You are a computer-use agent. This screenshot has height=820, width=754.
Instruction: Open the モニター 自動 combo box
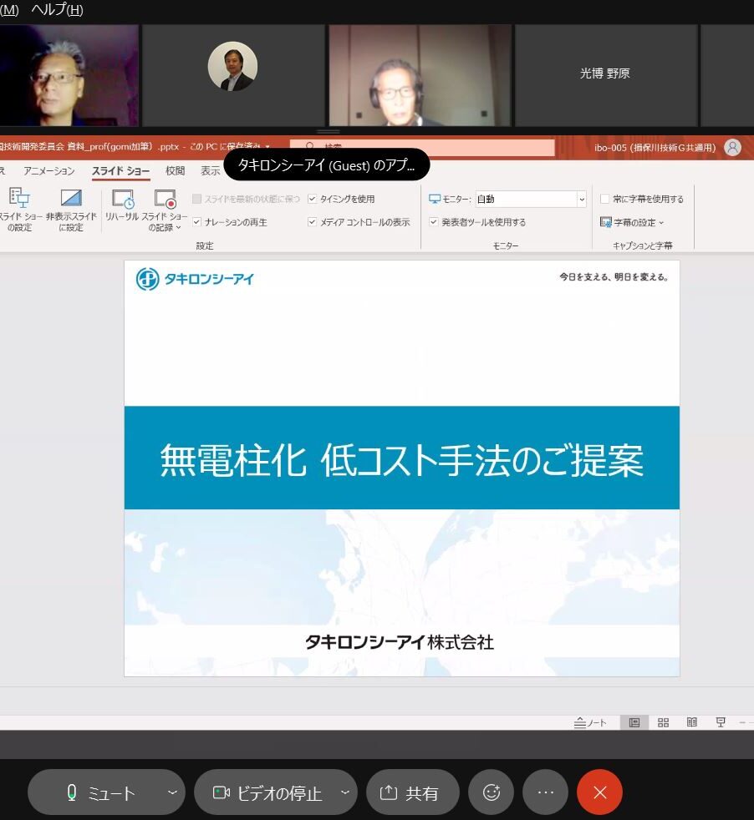click(531, 199)
